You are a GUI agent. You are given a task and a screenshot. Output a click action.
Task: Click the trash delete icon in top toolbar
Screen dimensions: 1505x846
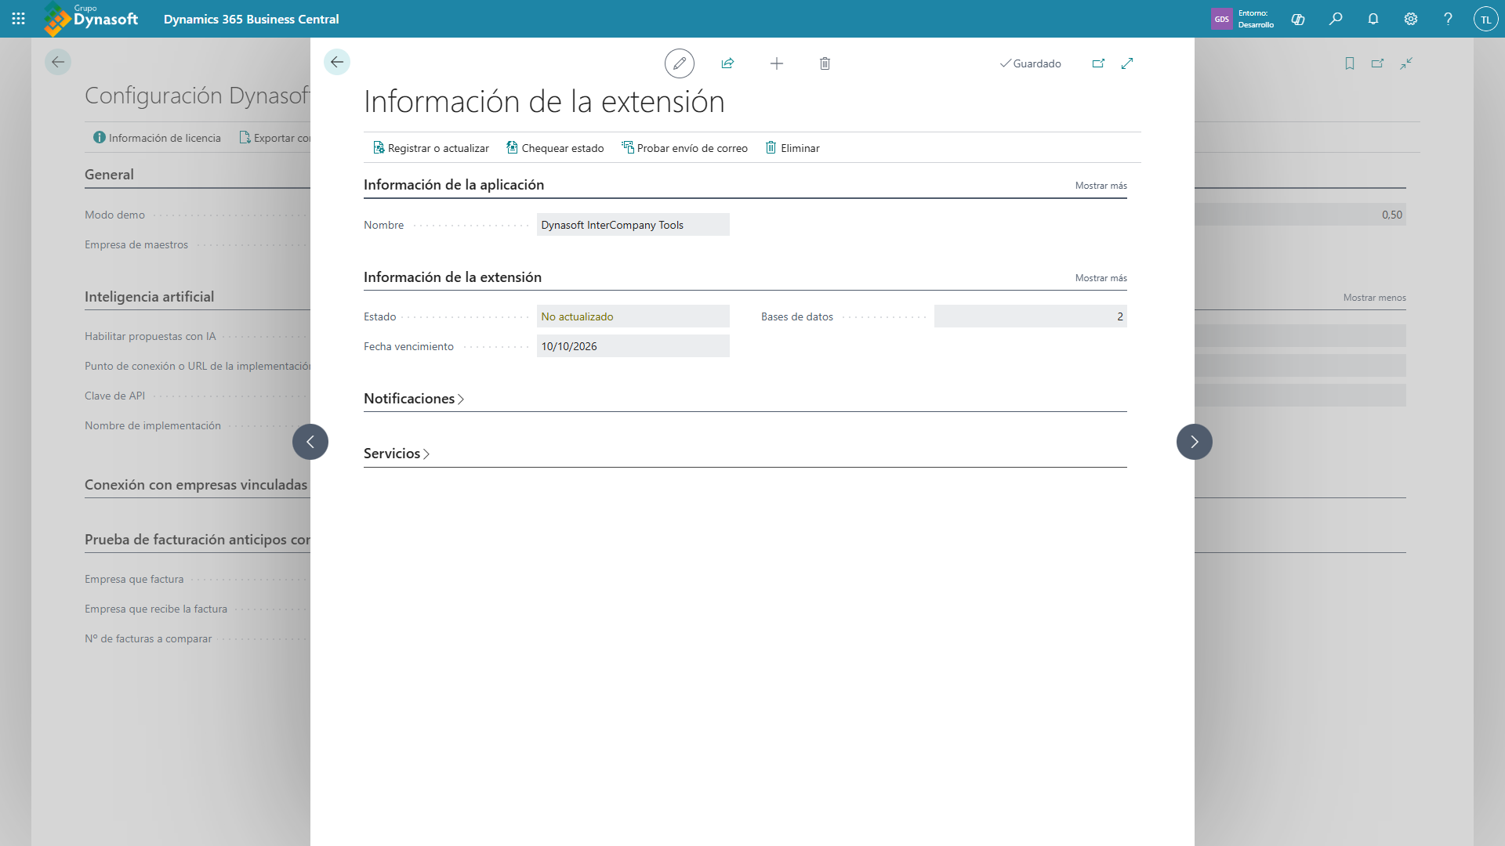tap(825, 63)
